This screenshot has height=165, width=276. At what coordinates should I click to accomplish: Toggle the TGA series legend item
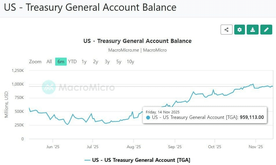point(137,160)
